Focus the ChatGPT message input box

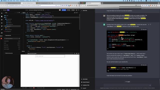click(x=127, y=85)
